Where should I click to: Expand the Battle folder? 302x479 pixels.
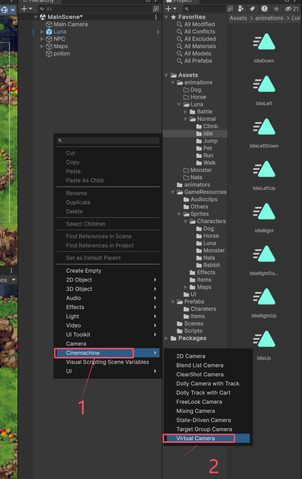pyautogui.click(x=186, y=112)
